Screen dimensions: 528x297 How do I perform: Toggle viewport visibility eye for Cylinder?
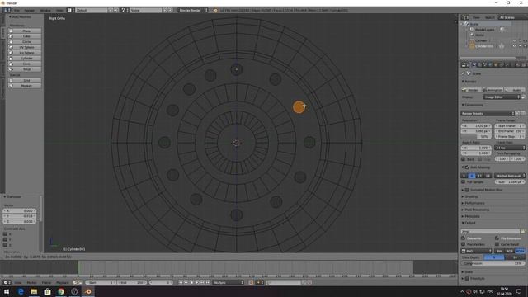[514, 40]
